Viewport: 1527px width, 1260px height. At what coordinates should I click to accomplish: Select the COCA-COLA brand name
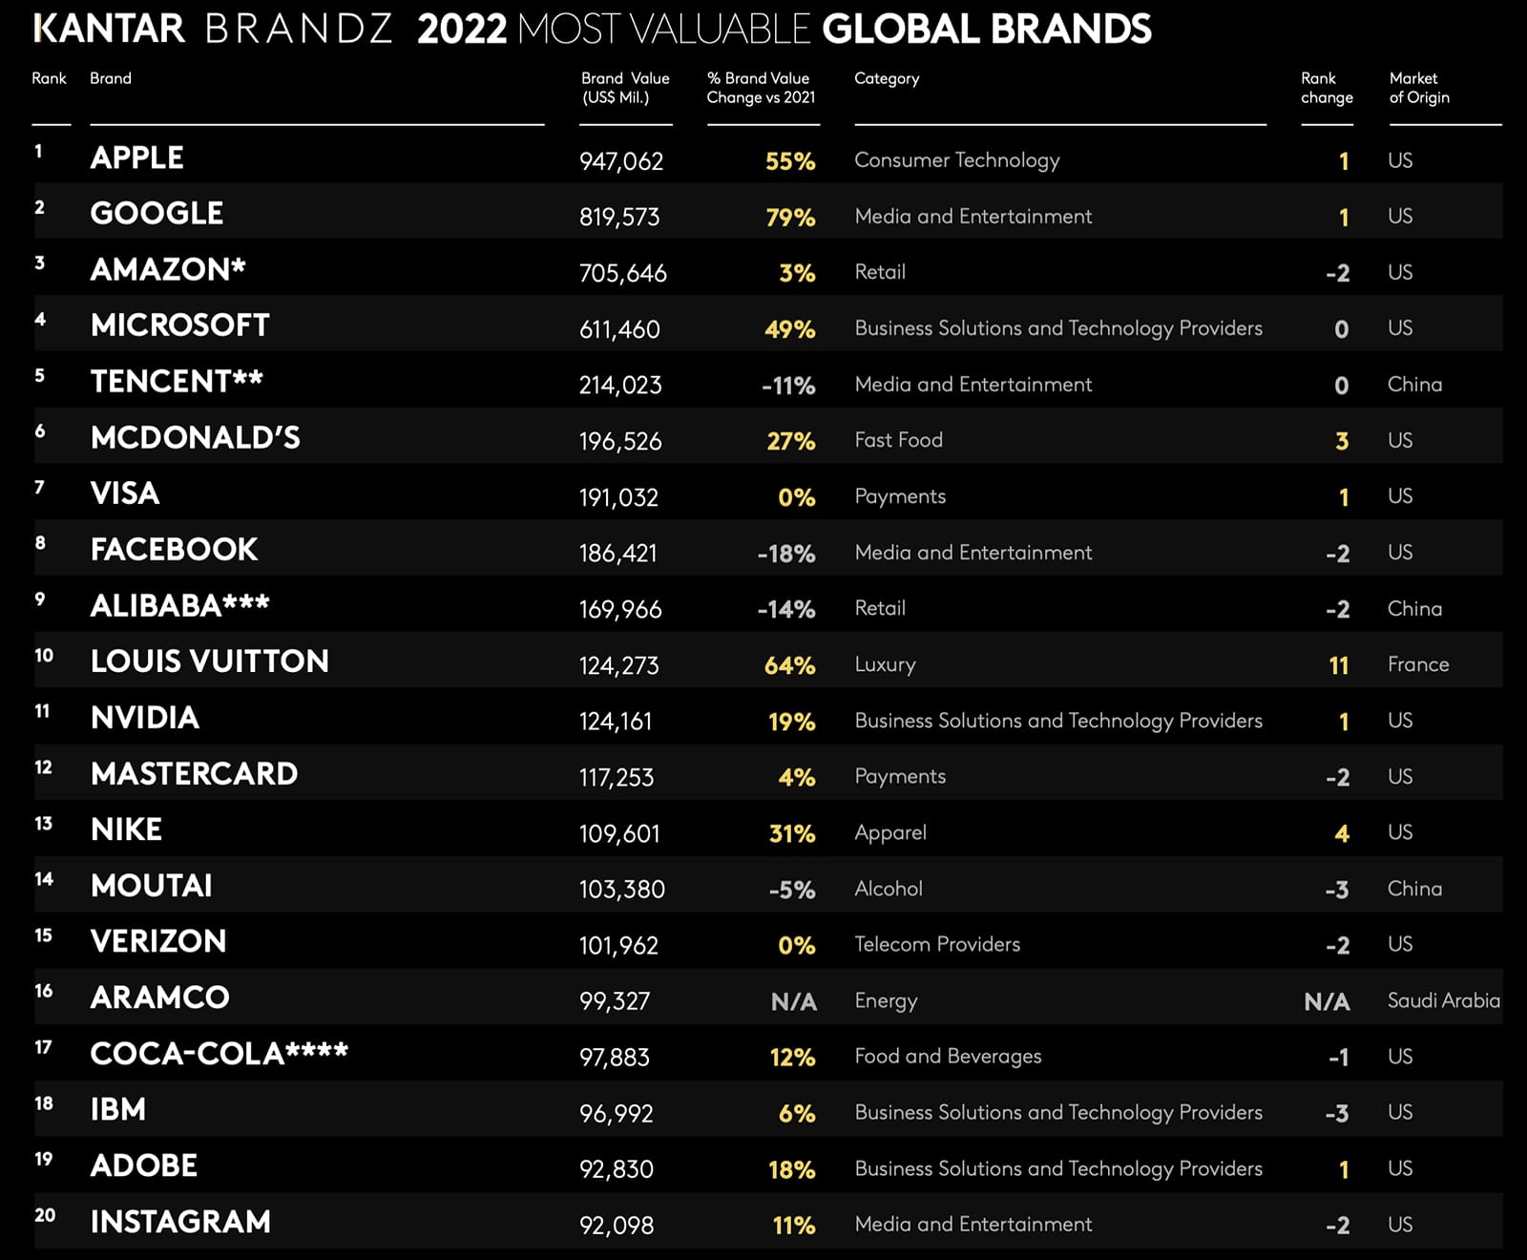[x=219, y=1054]
